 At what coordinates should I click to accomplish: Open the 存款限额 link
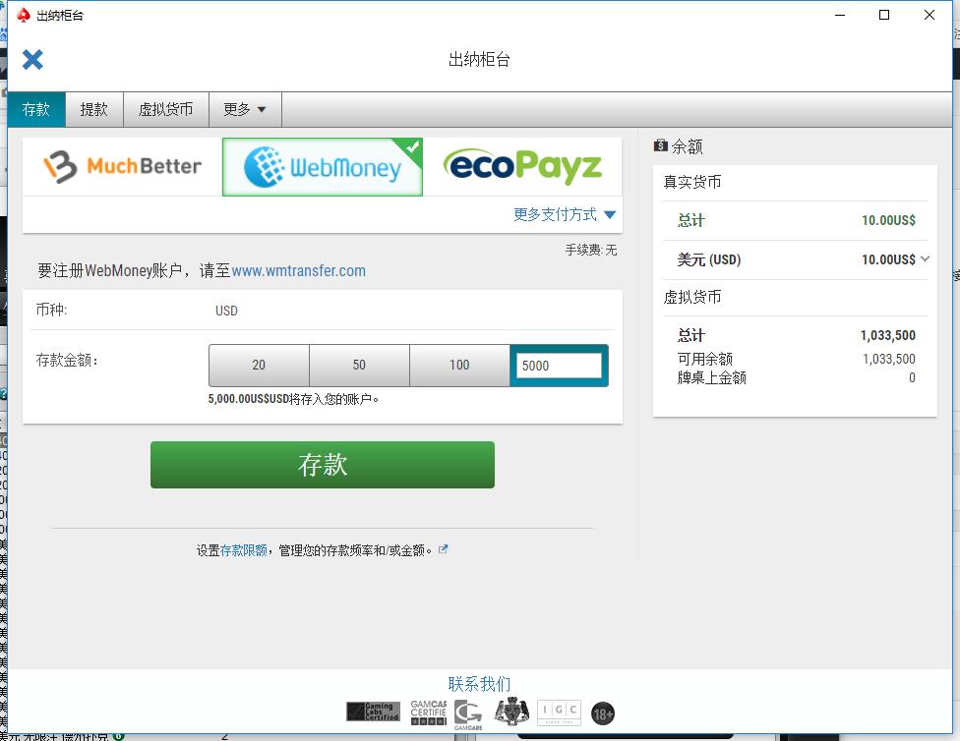244,550
